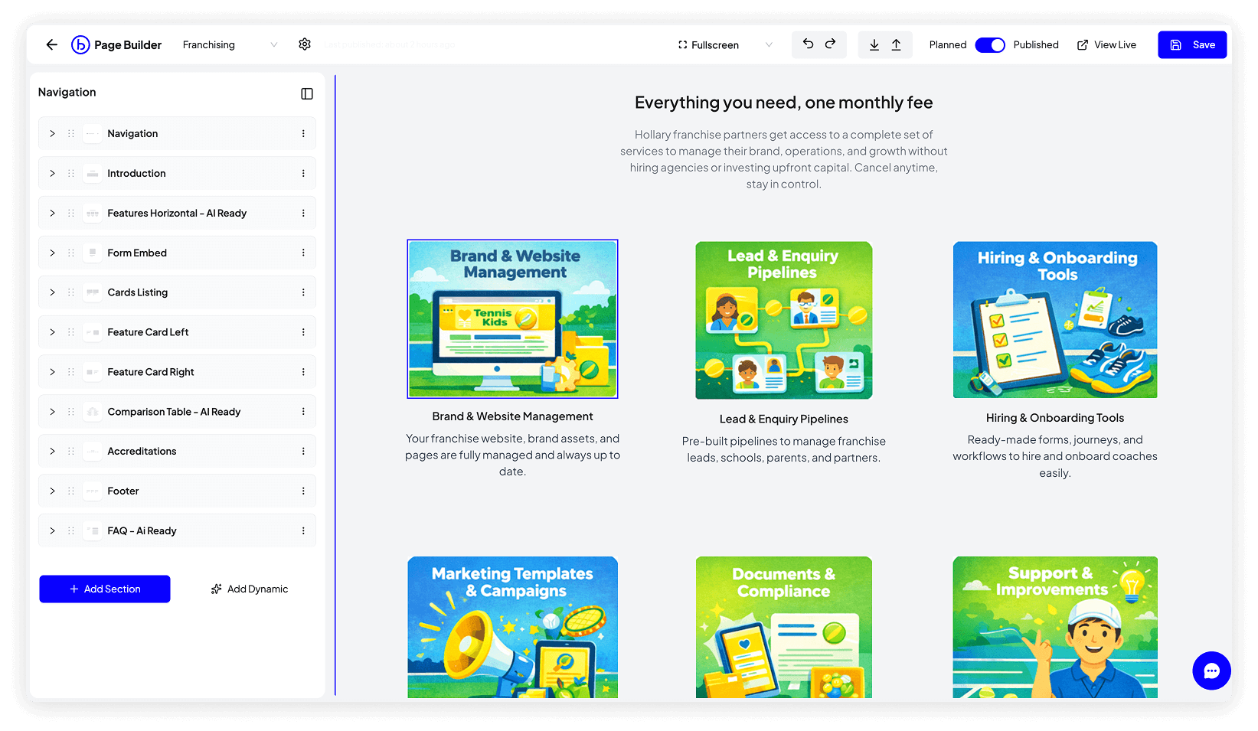Select the Comparison Table - AI Ready section
1258x731 pixels.
[x=174, y=412]
